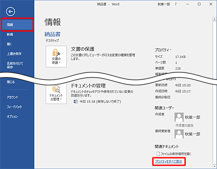Image resolution: width=217 pixels, height=169 pixels.
Task: Click the 最終更新者 avatar icon
Action: (179, 134)
